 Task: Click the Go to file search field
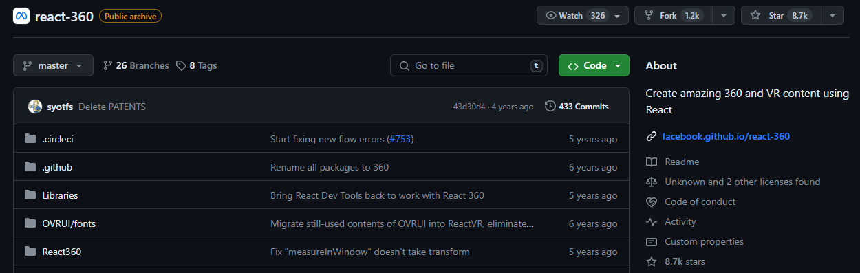click(x=469, y=65)
